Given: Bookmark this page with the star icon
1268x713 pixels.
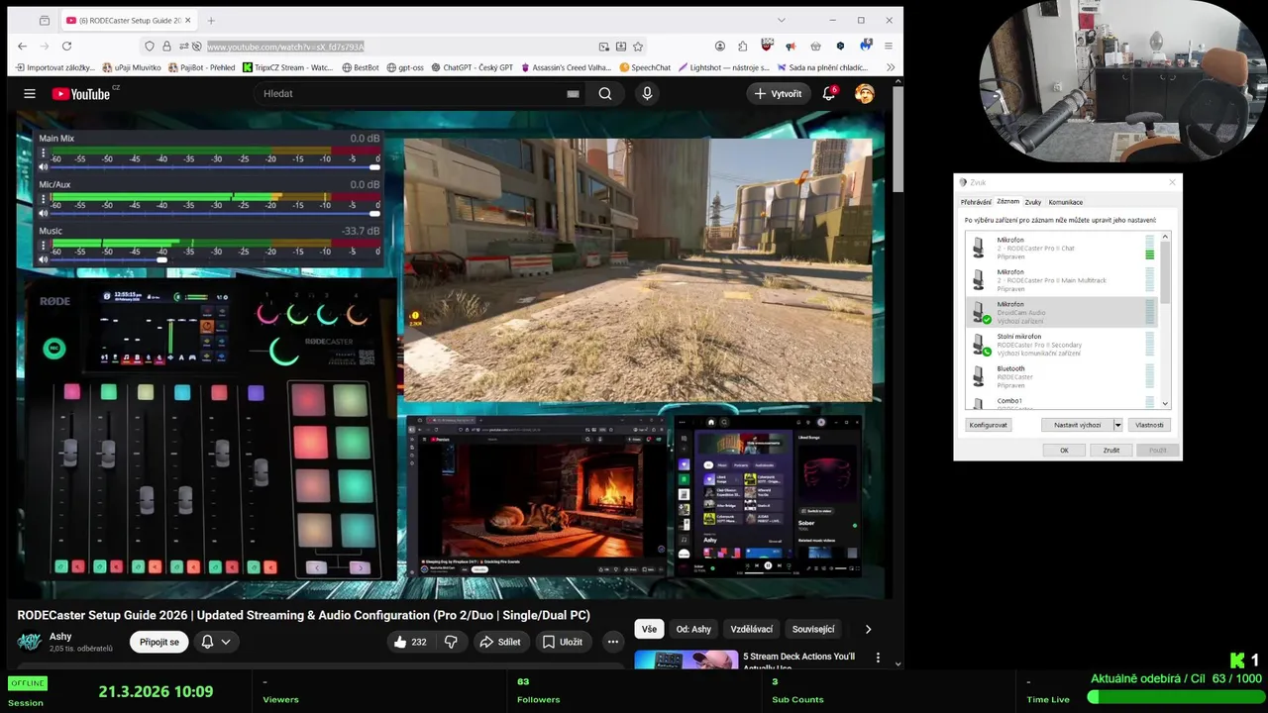Looking at the screenshot, I should point(638,47).
